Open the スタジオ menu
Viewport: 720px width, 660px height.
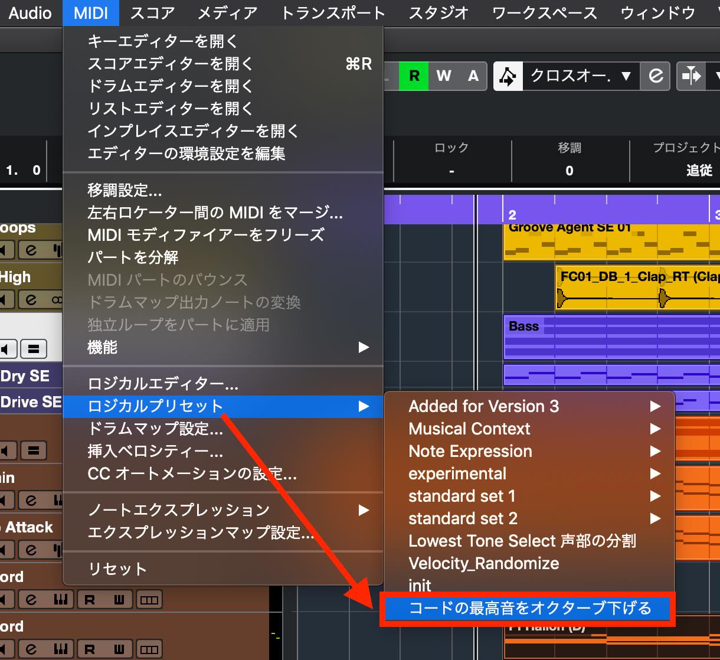439,12
